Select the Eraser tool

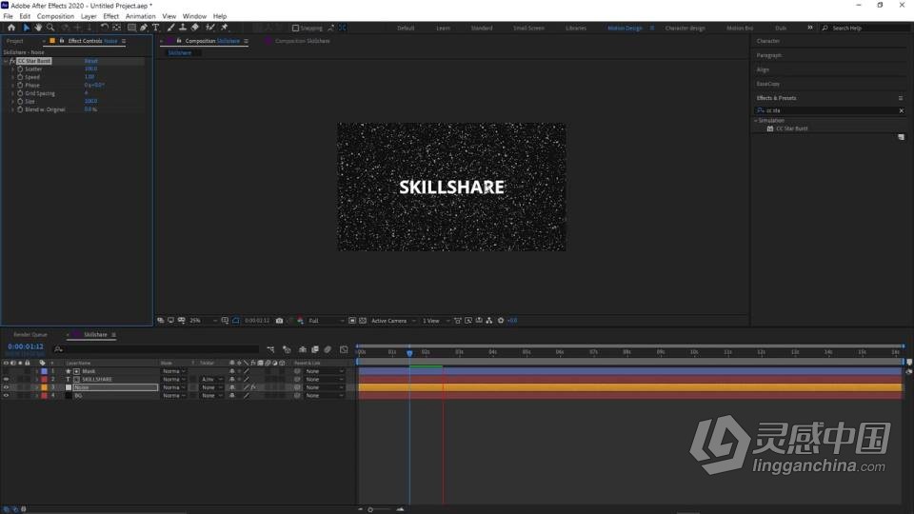(x=194, y=28)
